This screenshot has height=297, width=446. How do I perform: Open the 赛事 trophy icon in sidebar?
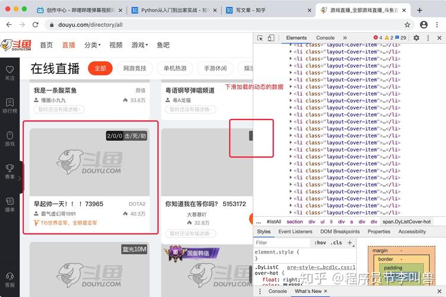tap(10, 168)
